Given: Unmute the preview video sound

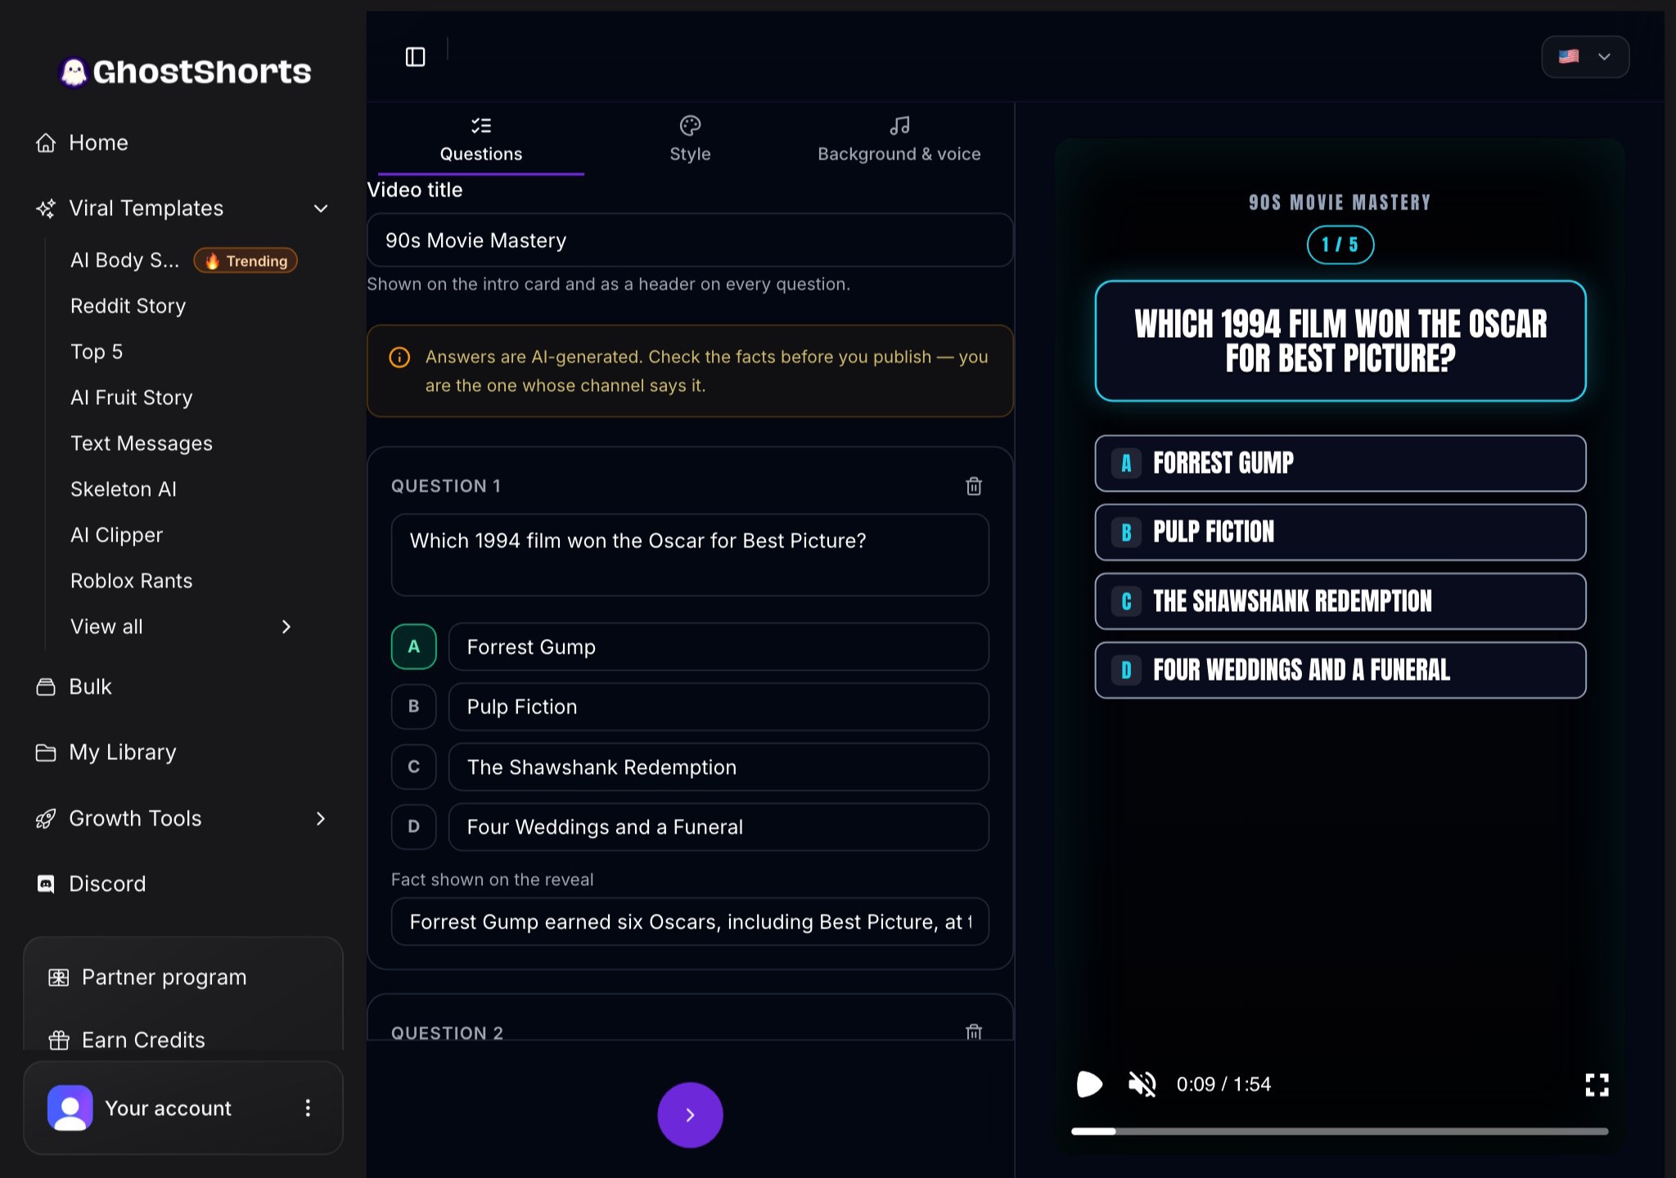Looking at the screenshot, I should tap(1142, 1084).
